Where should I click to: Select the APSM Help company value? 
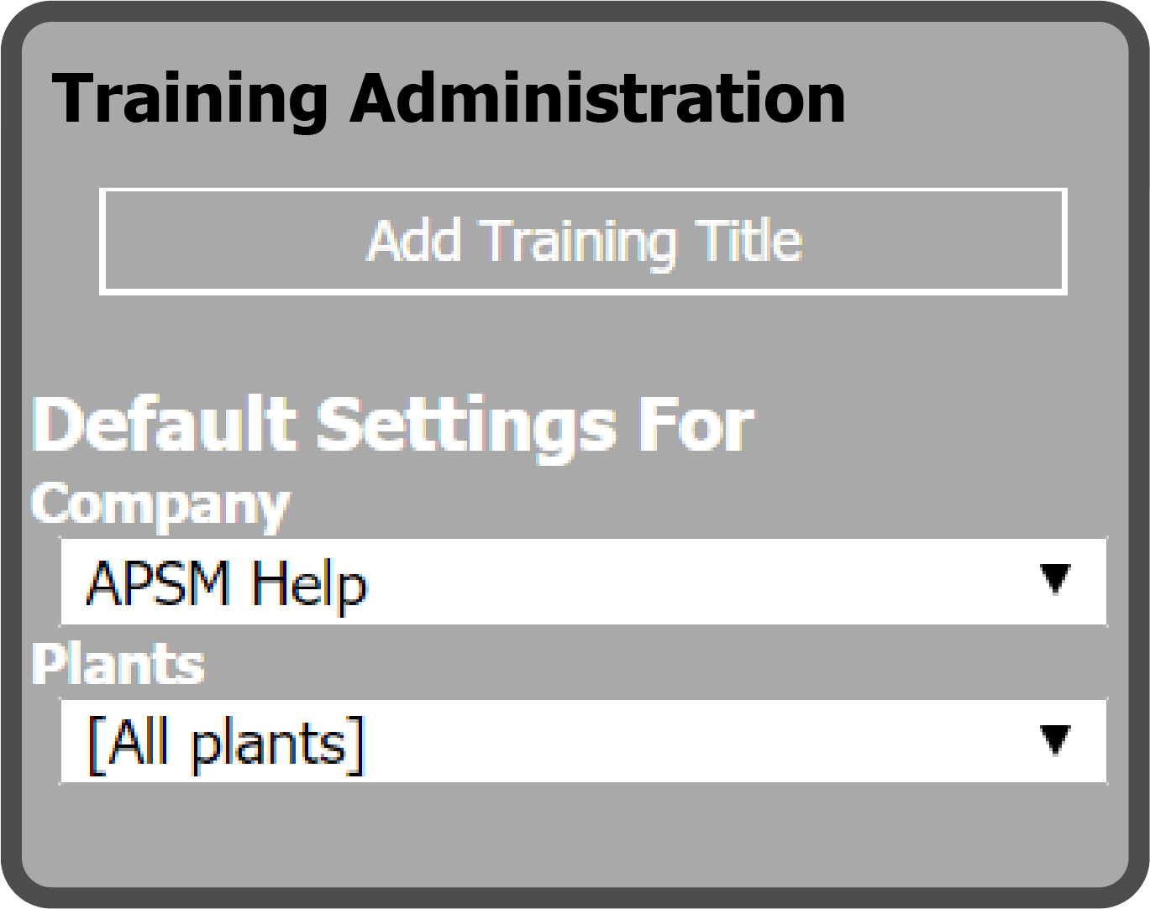click(x=227, y=583)
